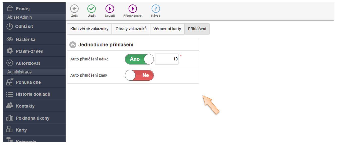
Task: Switch to Klub věrné zákazníky tab
Action: [x=89, y=29]
